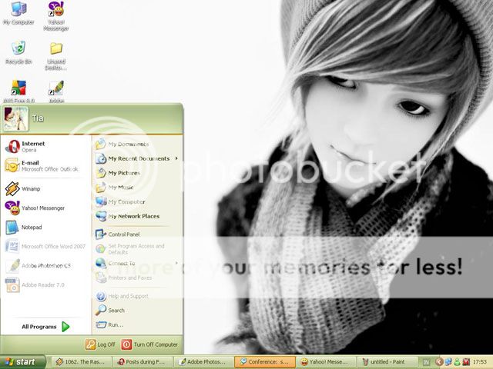This screenshot has width=493, height=369.
Task: Open Printers and Faxes
Action: [x=137, y=278]
